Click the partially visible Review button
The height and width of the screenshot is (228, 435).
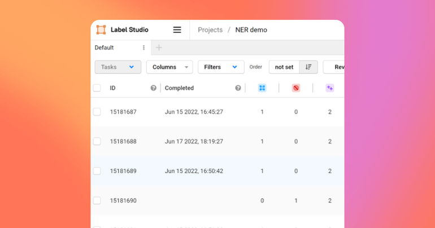pos(334,67)
